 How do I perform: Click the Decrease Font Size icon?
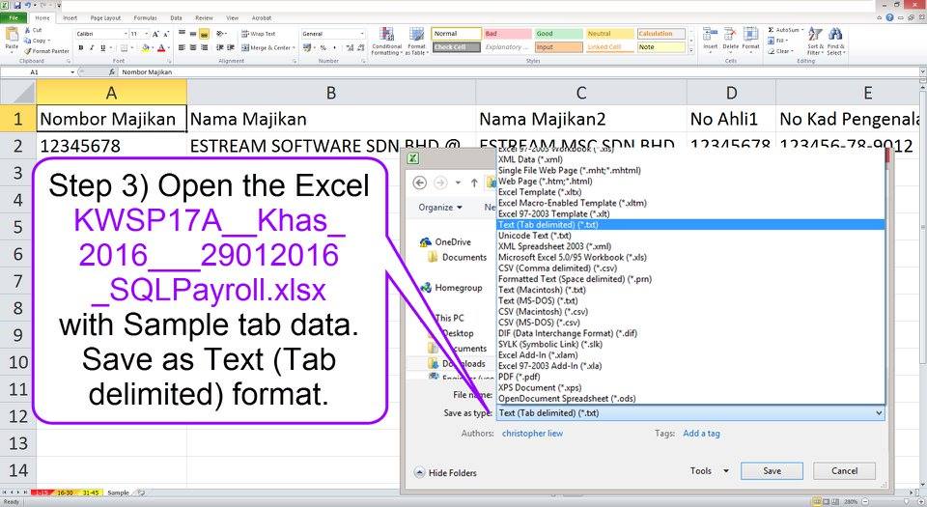[x=167, y=34]
